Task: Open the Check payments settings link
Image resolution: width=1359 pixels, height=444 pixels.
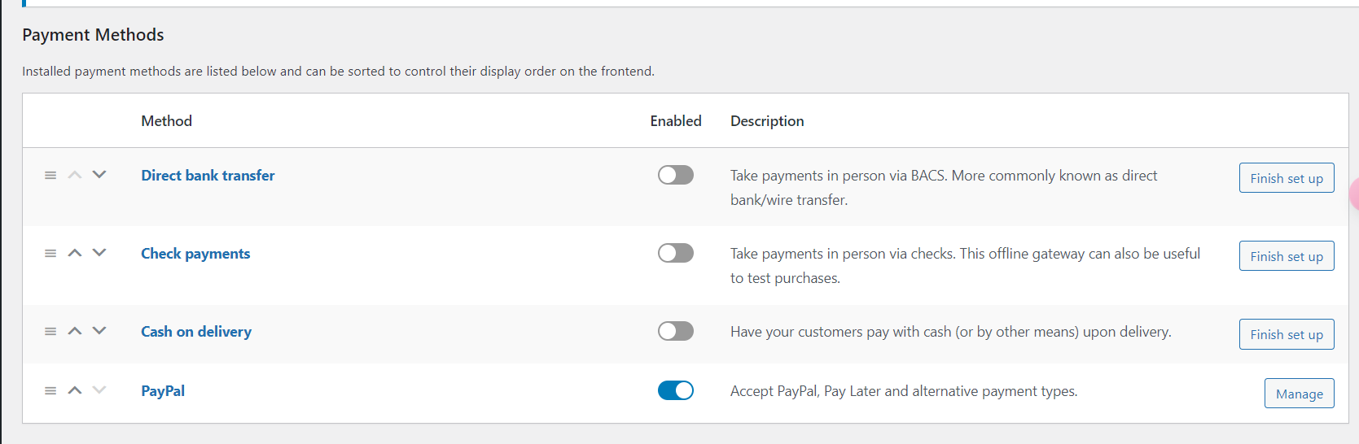Action: click(195, 254)
